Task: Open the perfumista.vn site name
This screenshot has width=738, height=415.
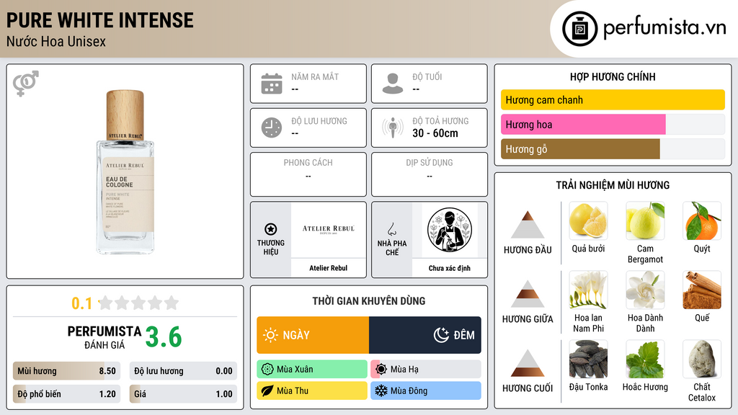Action: click(664, 27)
